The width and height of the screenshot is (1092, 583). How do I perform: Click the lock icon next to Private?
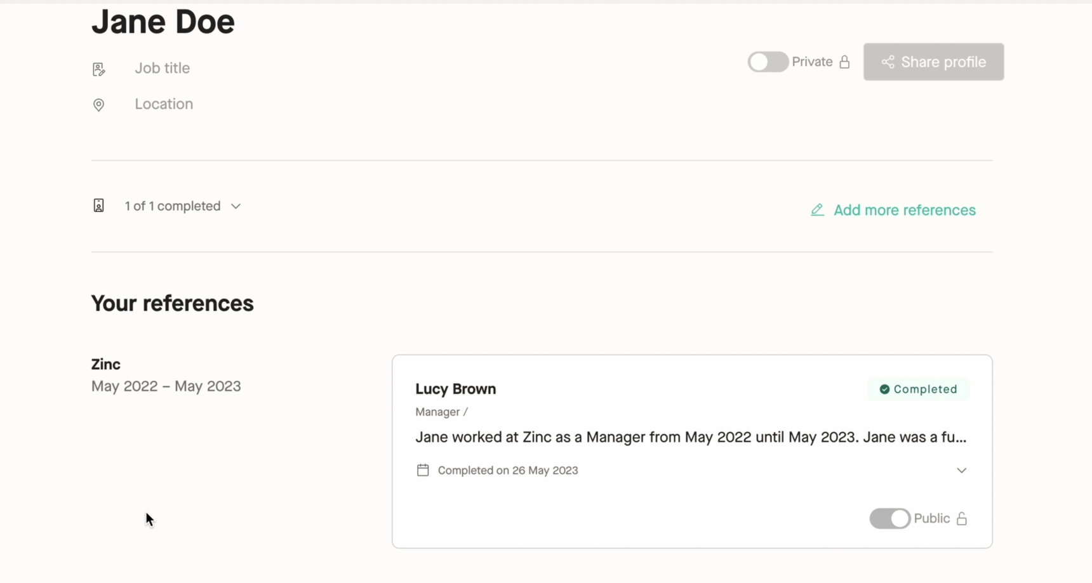(x=844, y=62)
